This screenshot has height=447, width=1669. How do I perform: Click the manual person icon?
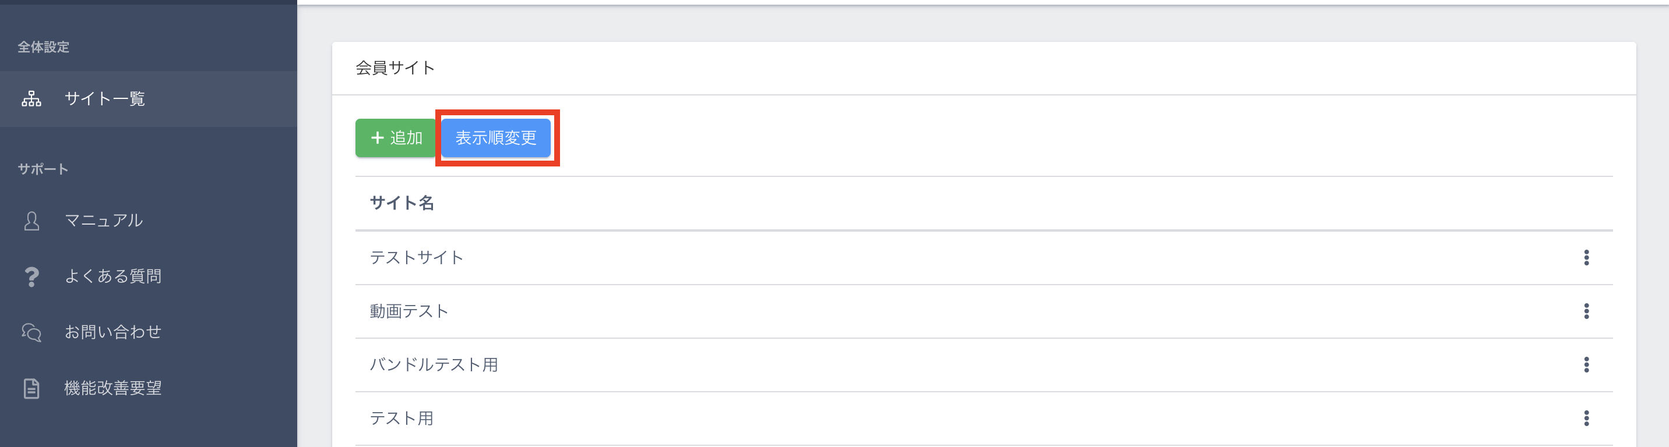coord(31,221)
